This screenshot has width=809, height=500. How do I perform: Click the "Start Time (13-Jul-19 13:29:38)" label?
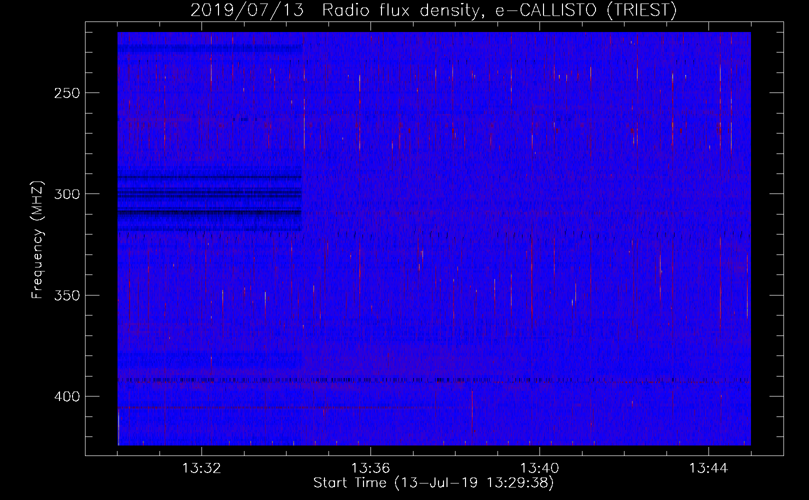pyautogui.click(x=433, y=483)
